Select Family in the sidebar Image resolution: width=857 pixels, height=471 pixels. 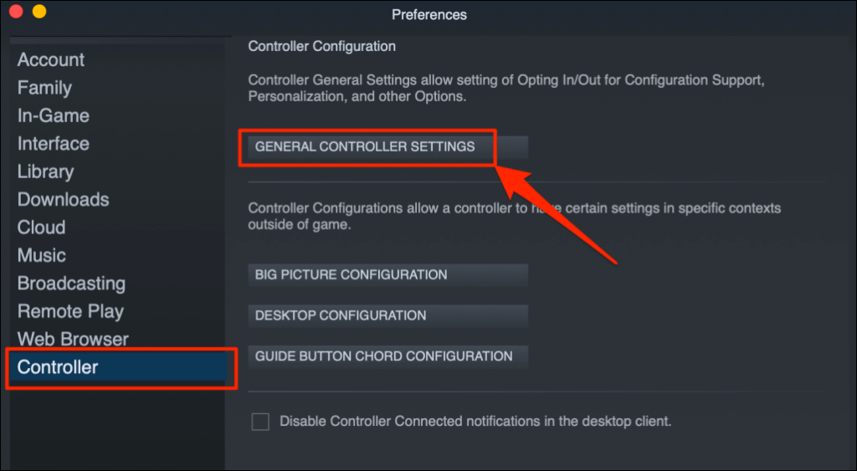[44, 88]
